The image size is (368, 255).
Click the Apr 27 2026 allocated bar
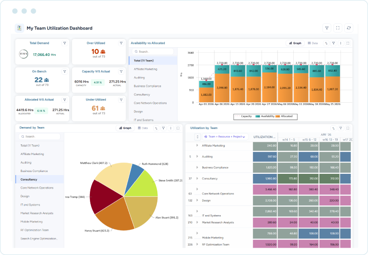click(269, 87)
